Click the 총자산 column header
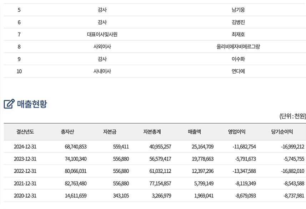The height and width of the screenshot is (209, 306). click(67, 132)
